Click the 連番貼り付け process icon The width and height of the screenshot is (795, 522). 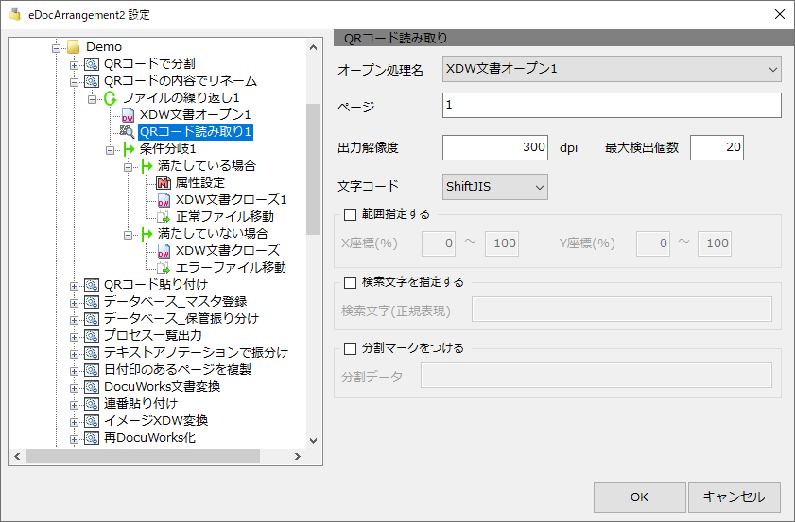tap(92, 404)
